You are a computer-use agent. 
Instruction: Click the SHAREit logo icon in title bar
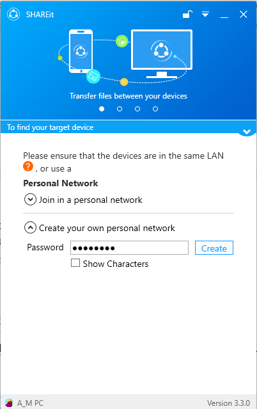(13, 14)
